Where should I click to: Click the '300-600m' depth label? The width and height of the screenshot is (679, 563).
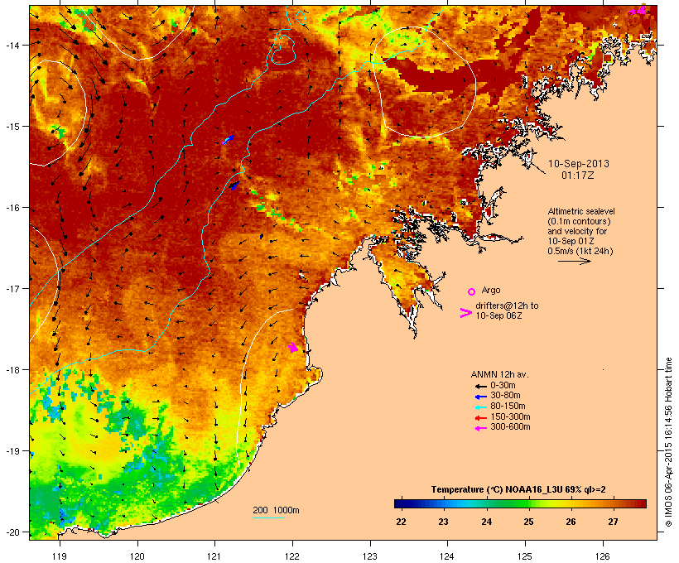(510, 427)
